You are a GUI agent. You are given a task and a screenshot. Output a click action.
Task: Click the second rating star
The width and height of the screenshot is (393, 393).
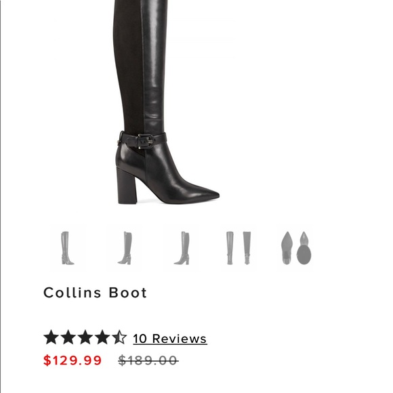pos(68,337)
